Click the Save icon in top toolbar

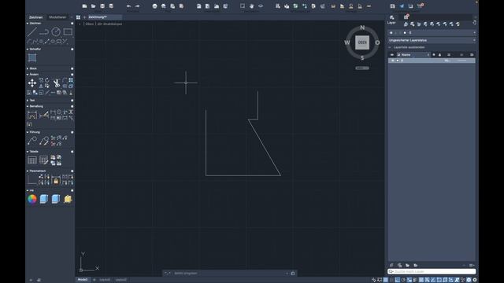coord(102,6)
